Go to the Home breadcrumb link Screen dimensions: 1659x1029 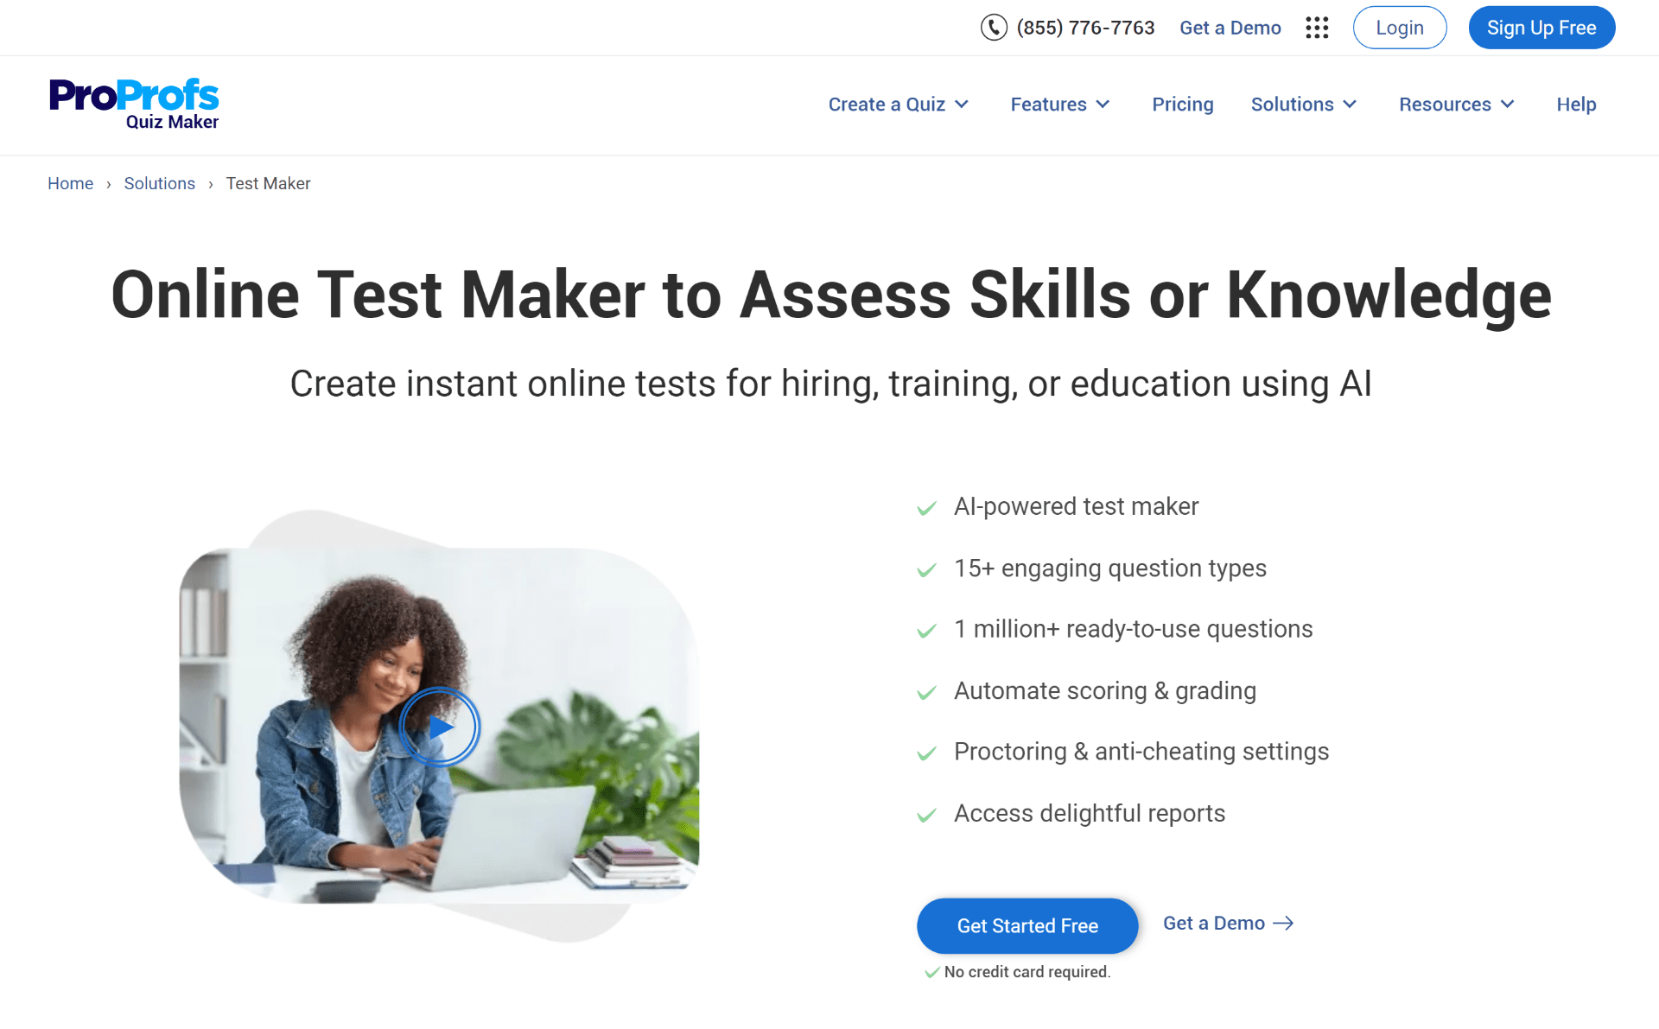[70, 184]
